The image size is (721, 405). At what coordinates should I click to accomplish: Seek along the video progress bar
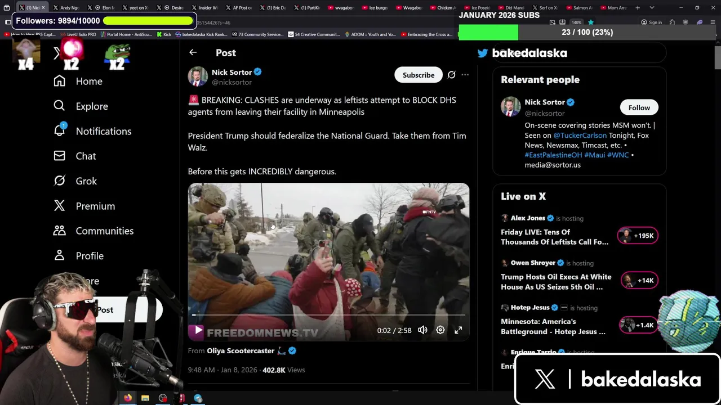coord(328,315)
